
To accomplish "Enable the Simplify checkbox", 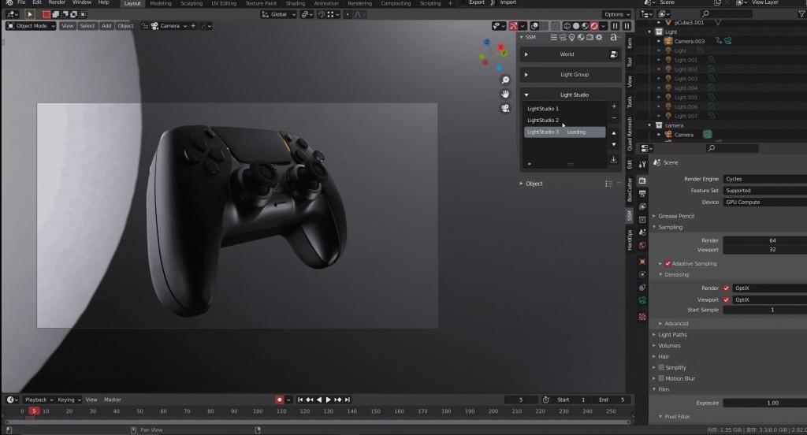I will (661, 367).
